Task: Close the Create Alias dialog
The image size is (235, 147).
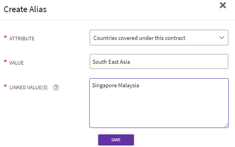Action: pos(223,5)
